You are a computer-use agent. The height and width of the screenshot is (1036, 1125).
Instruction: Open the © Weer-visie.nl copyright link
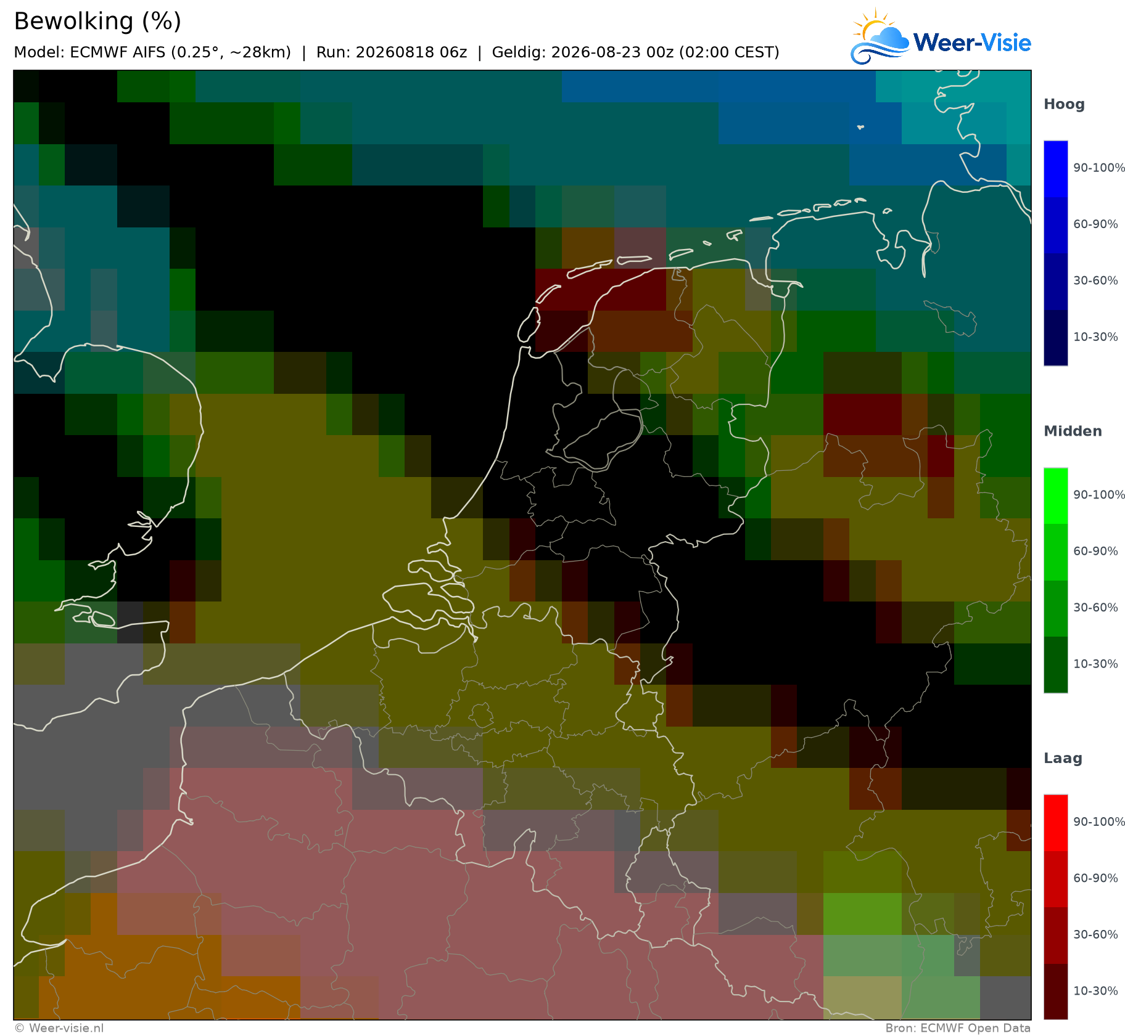click(59, 1028)
